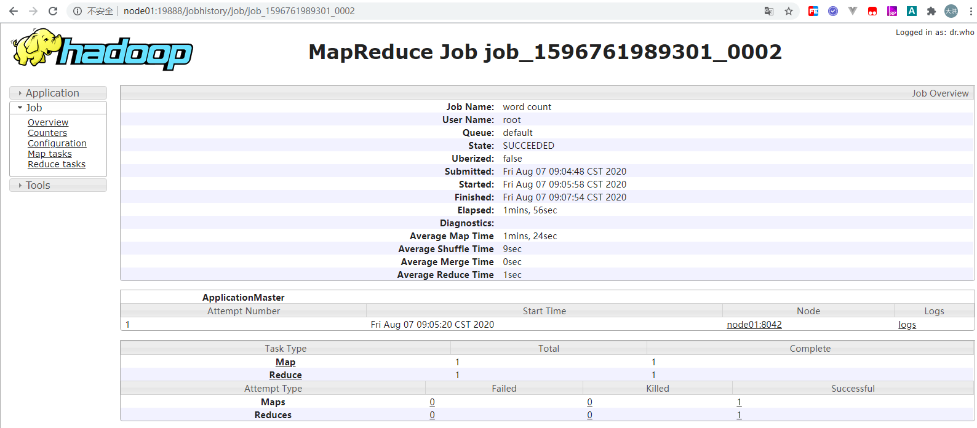
Task: Click the Average Map Time value
Action: 530,236
